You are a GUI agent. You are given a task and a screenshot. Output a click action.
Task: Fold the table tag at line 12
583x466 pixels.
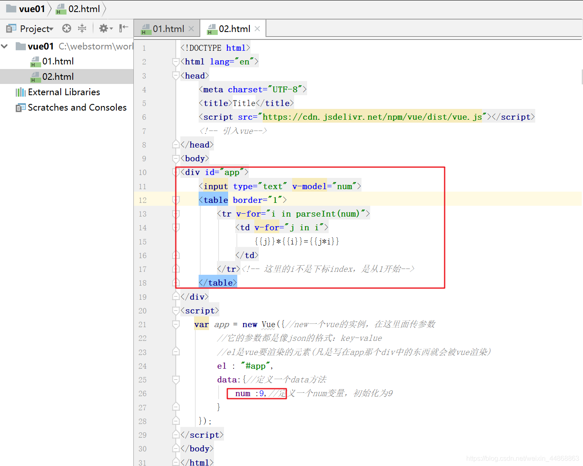[x=176, y=200]
